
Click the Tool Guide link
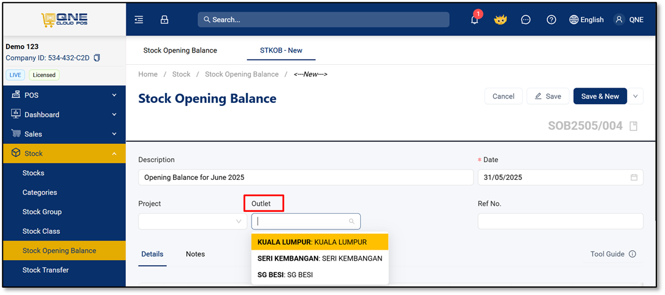click(607, 254)
